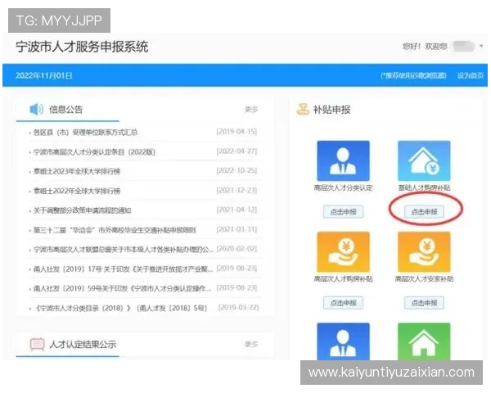Click 点击申报 under 高层次人才安家补助

pos(424,303)
